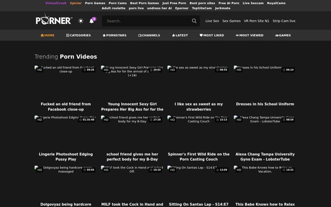The image size is (331, 207).
Task: Open the Latest tab
Action: (x=180, y=35)
